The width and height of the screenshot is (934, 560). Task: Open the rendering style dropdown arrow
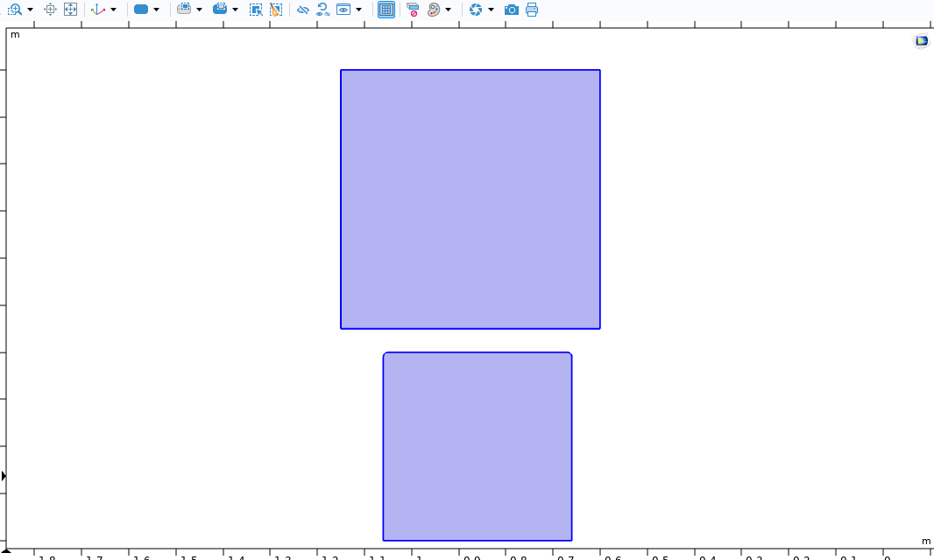click(x=157, y=10)
